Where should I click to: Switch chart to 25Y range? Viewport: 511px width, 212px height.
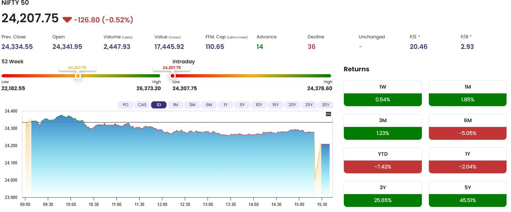(309, 105)
